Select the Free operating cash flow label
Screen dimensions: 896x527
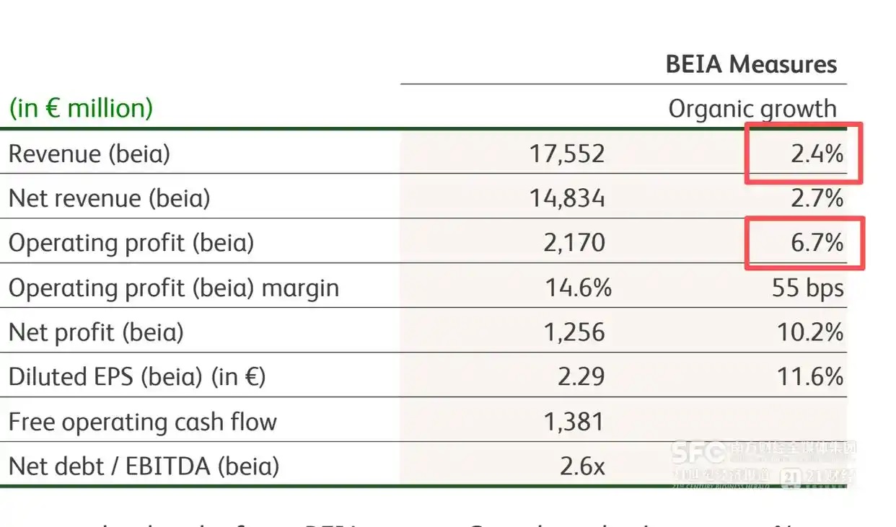click(142, 422)
